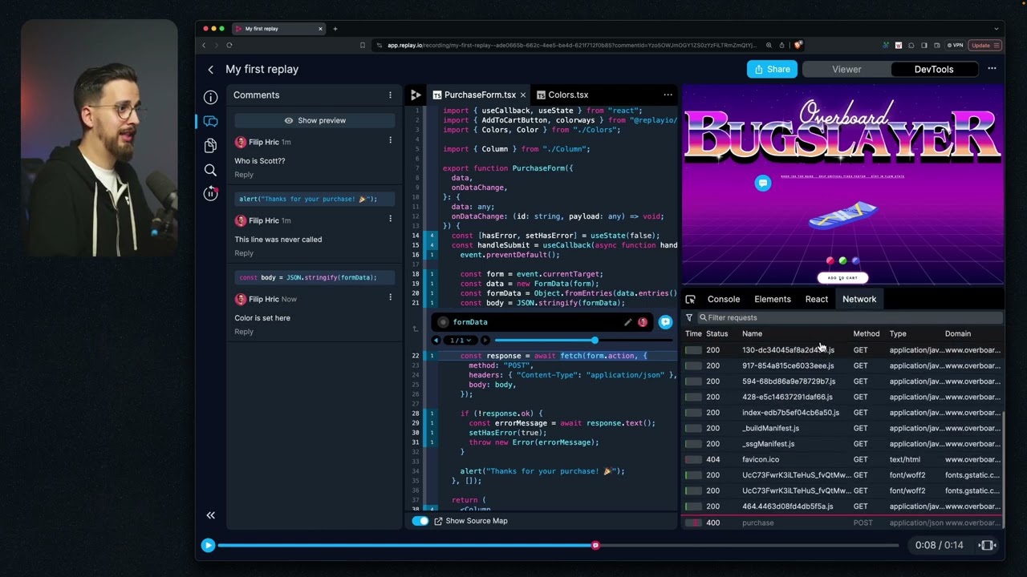The width and height of the screenshot is (1027, 577).
Task: Click the comment marker on timeline
Action: tap(595, 545)
